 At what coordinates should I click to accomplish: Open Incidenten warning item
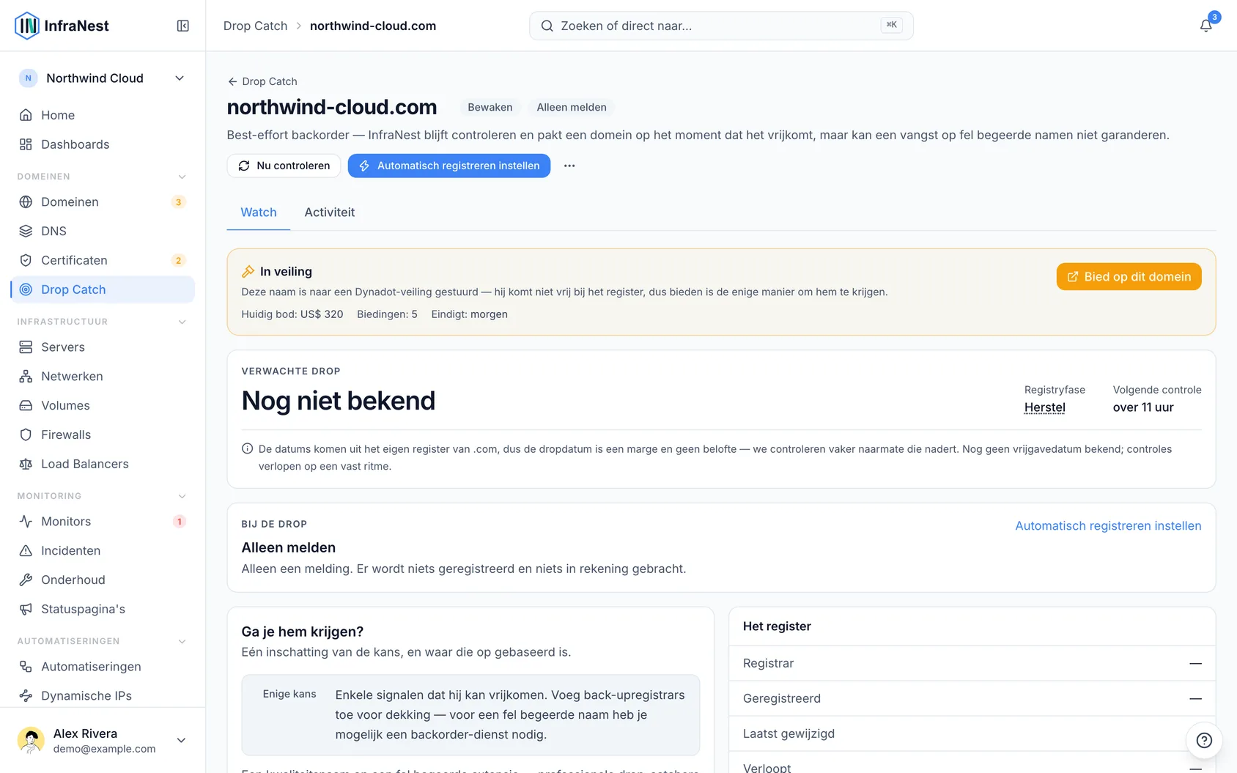pyautogui.click(x=103, y=550)
